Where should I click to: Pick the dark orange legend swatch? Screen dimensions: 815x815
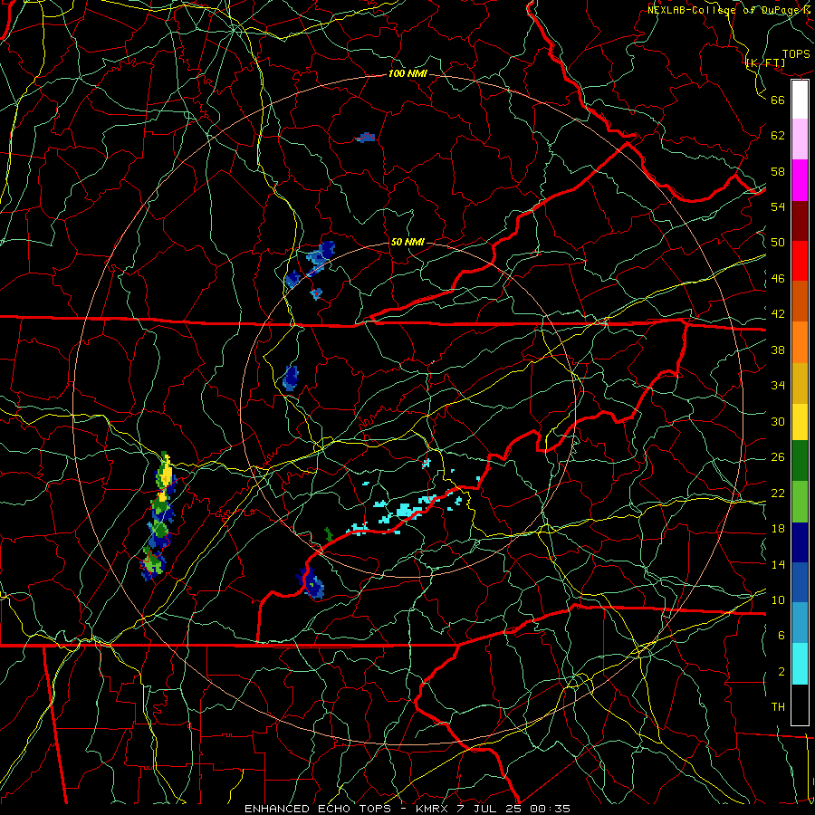[800, 301]
